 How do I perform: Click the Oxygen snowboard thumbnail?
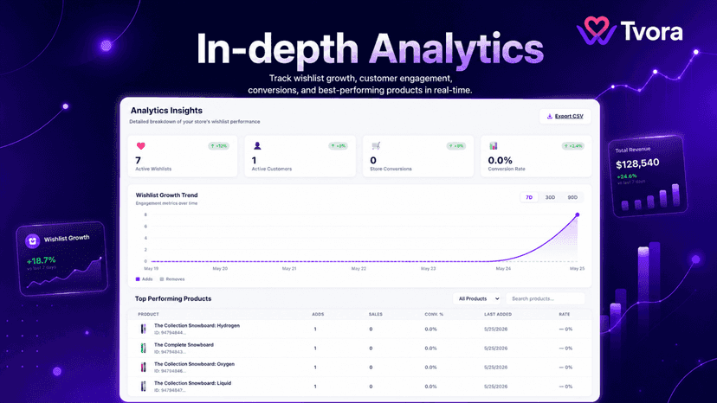[143, 368]
